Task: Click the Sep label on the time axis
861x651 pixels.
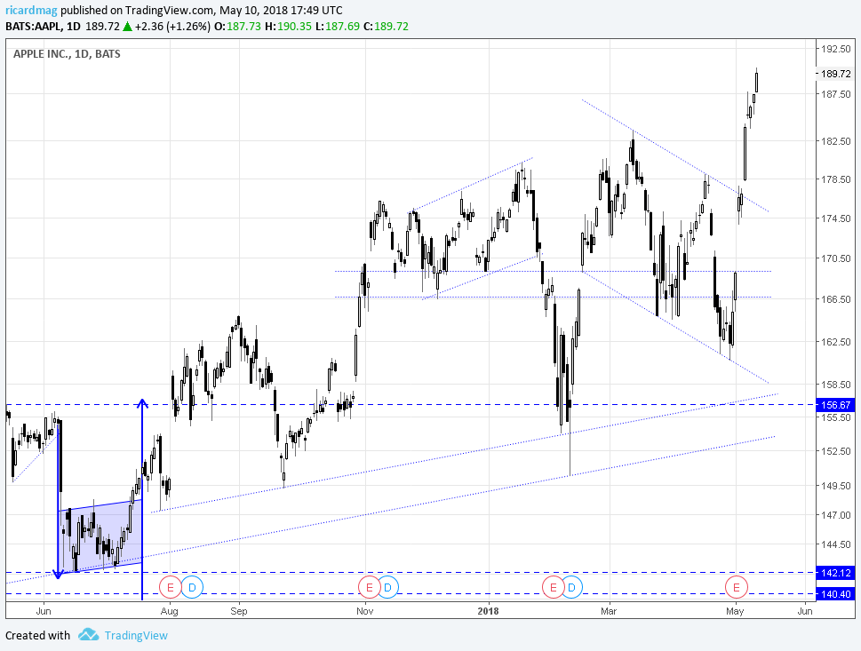Action: [239, 611]
